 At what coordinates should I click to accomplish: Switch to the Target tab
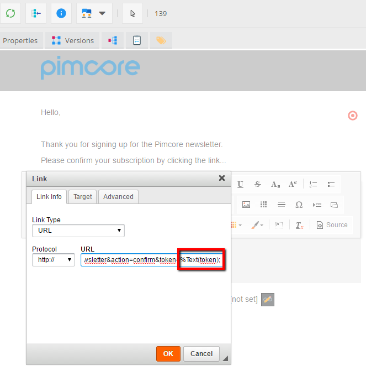coord(83,196)
